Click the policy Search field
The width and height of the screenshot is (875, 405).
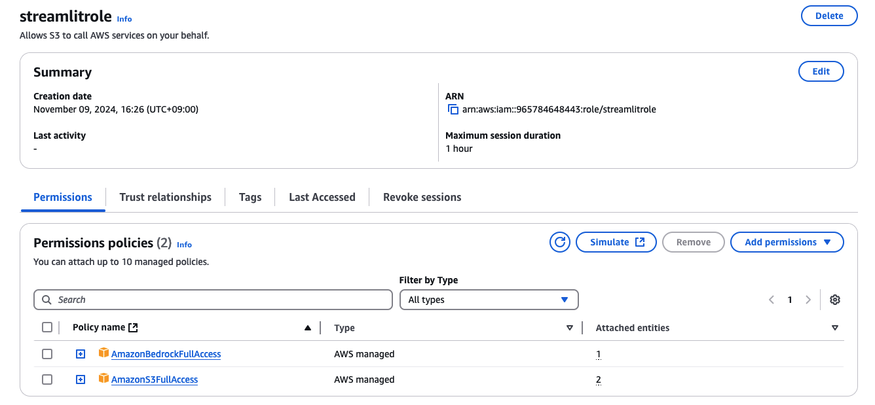213,300
